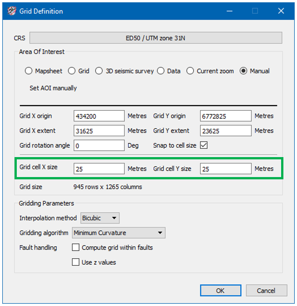
Task: Tick the Use z values checkbox
Action: tap(76, 262)
